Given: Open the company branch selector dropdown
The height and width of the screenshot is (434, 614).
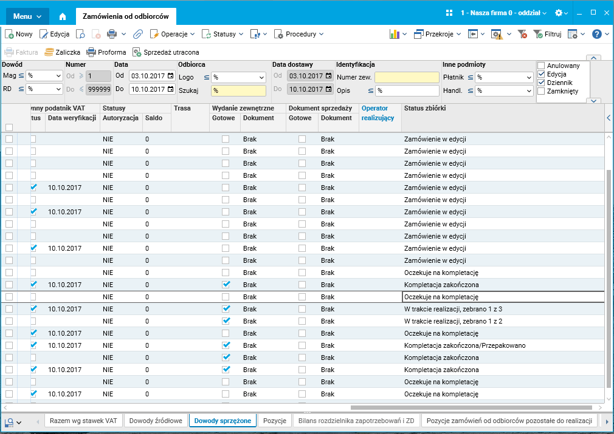Looking at the screenshot, I should pos(503,13).
